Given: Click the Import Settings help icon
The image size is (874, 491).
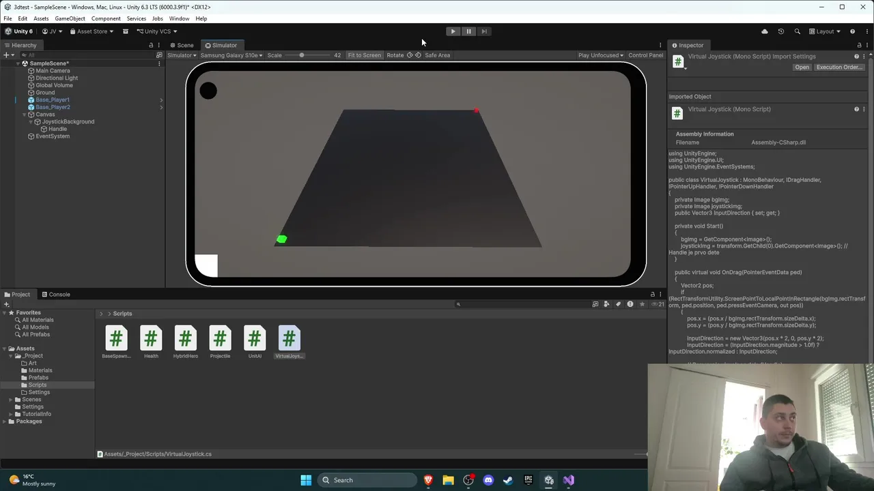Looking at the screenshot, I should pyautogui.click(x=856, y=57).
